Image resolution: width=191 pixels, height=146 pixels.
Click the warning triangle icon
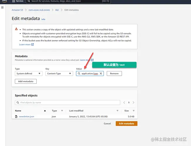(16, 29)
